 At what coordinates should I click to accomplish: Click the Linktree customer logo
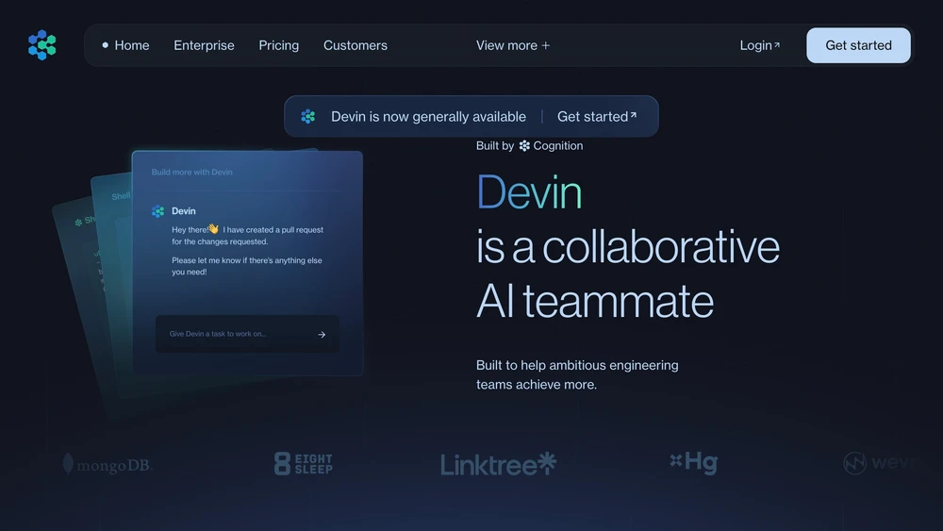[x=499, y=464]
